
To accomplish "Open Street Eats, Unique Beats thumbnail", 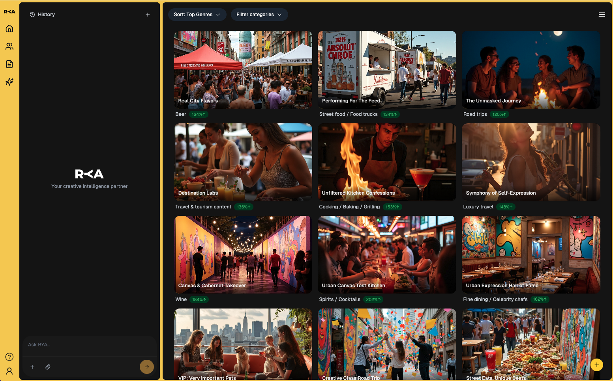I will 531,344.
